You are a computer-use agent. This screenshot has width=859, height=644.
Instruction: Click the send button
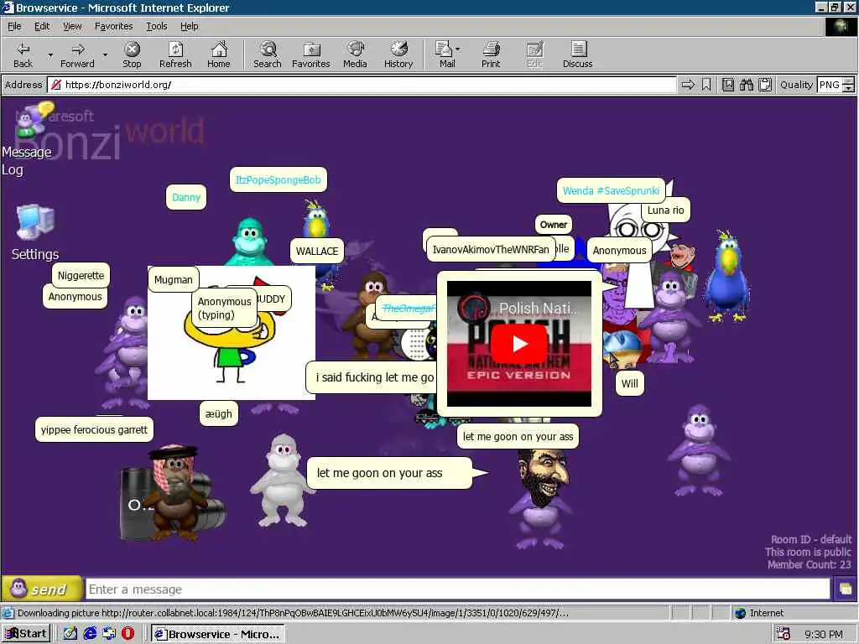[42, 589]
